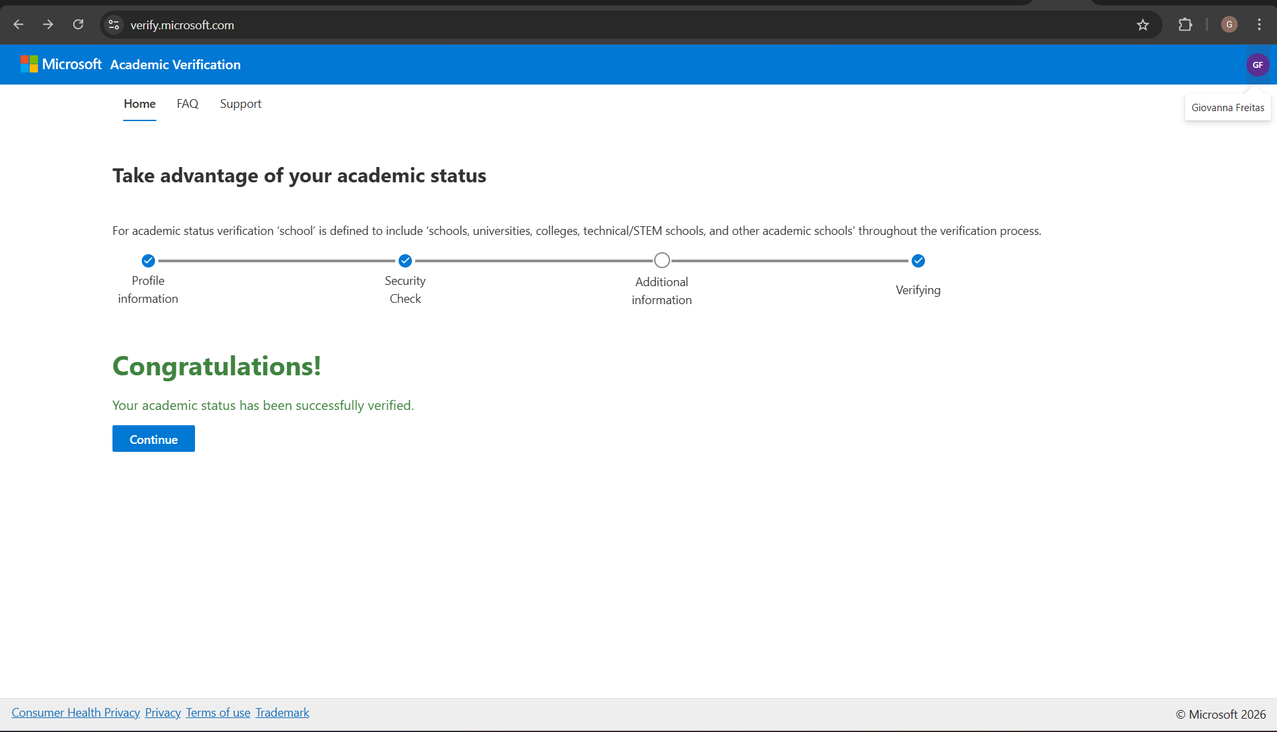This screenshot has width=1277, height=732.
Task: Open the Chrome profile avatar G
Action: pos(1229,25)
